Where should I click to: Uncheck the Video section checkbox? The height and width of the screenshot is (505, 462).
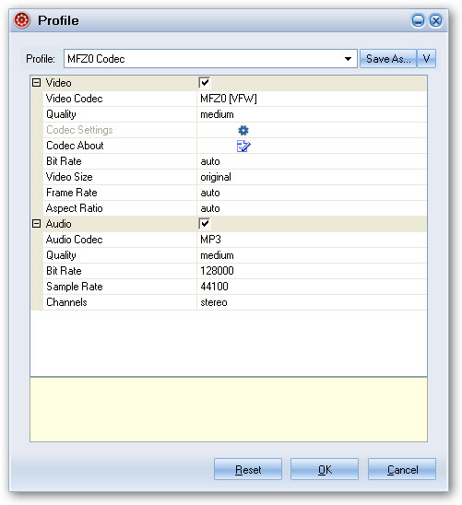coord(205,83)
